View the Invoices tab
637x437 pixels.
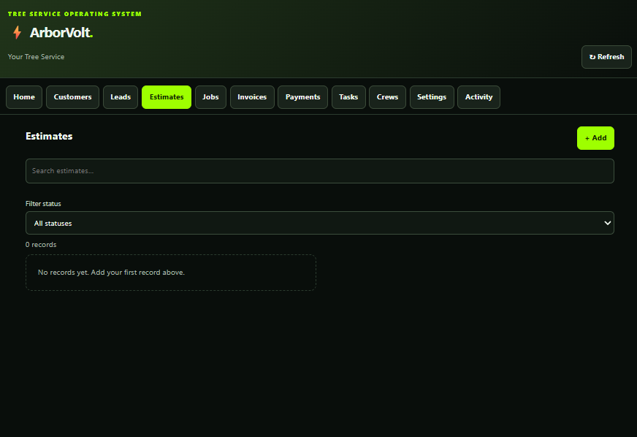252,97
